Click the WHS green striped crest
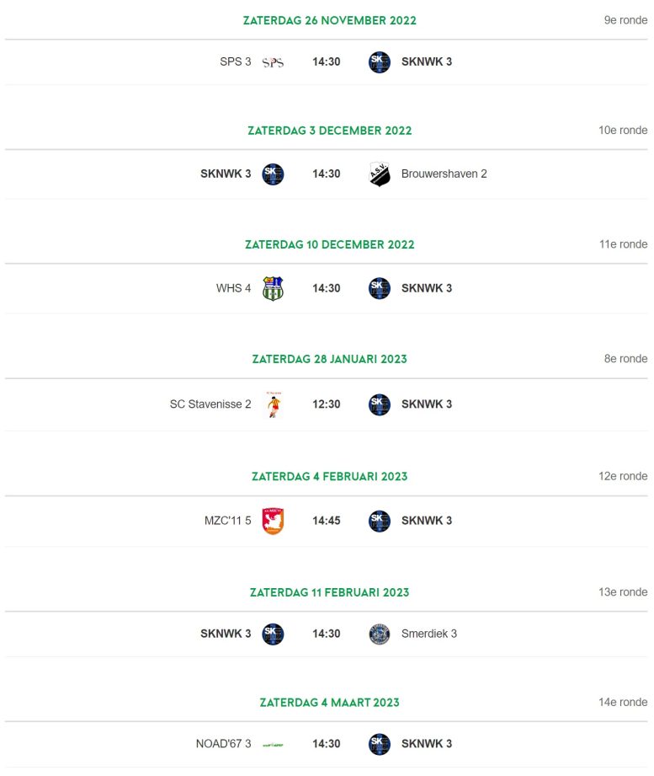Viewport: 654px width, 776px height. tap(273, 288)
